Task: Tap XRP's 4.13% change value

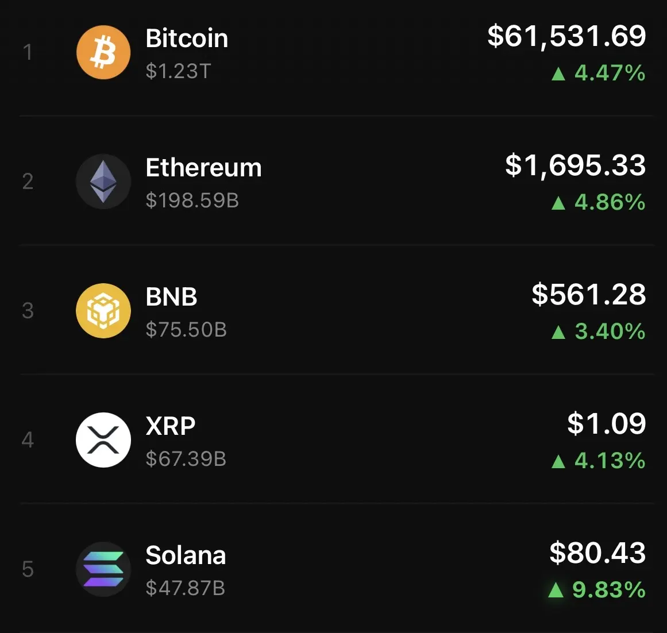Action: pos(610,461)
